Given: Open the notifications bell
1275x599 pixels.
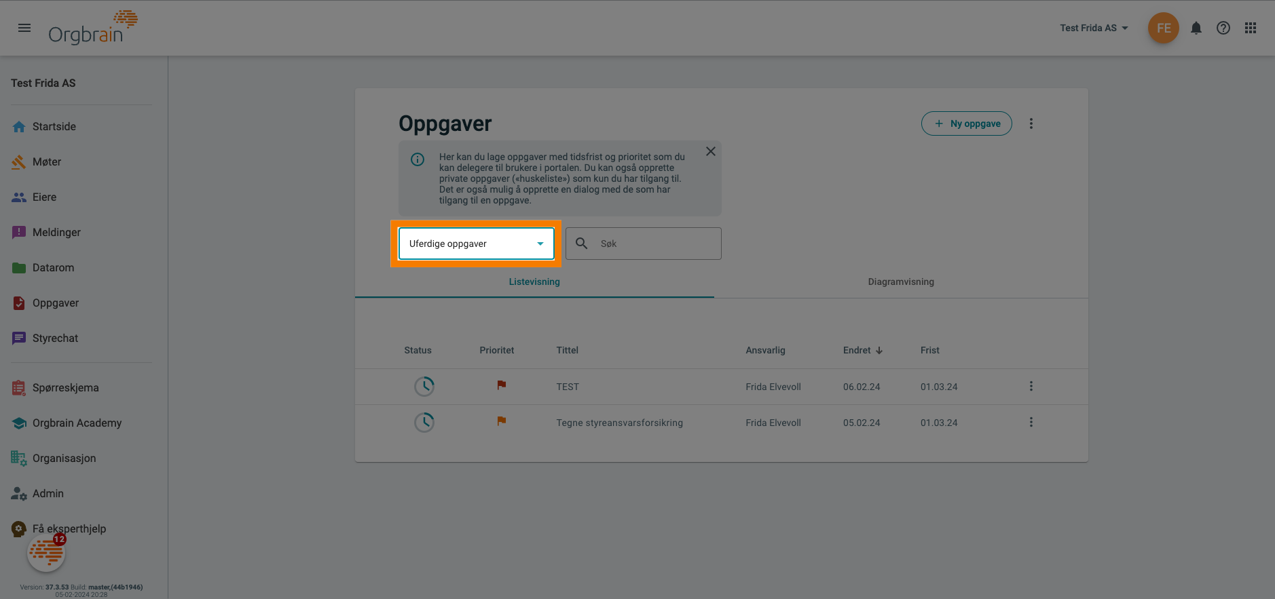Looking at the screenshot, I should coord(1196,28).
